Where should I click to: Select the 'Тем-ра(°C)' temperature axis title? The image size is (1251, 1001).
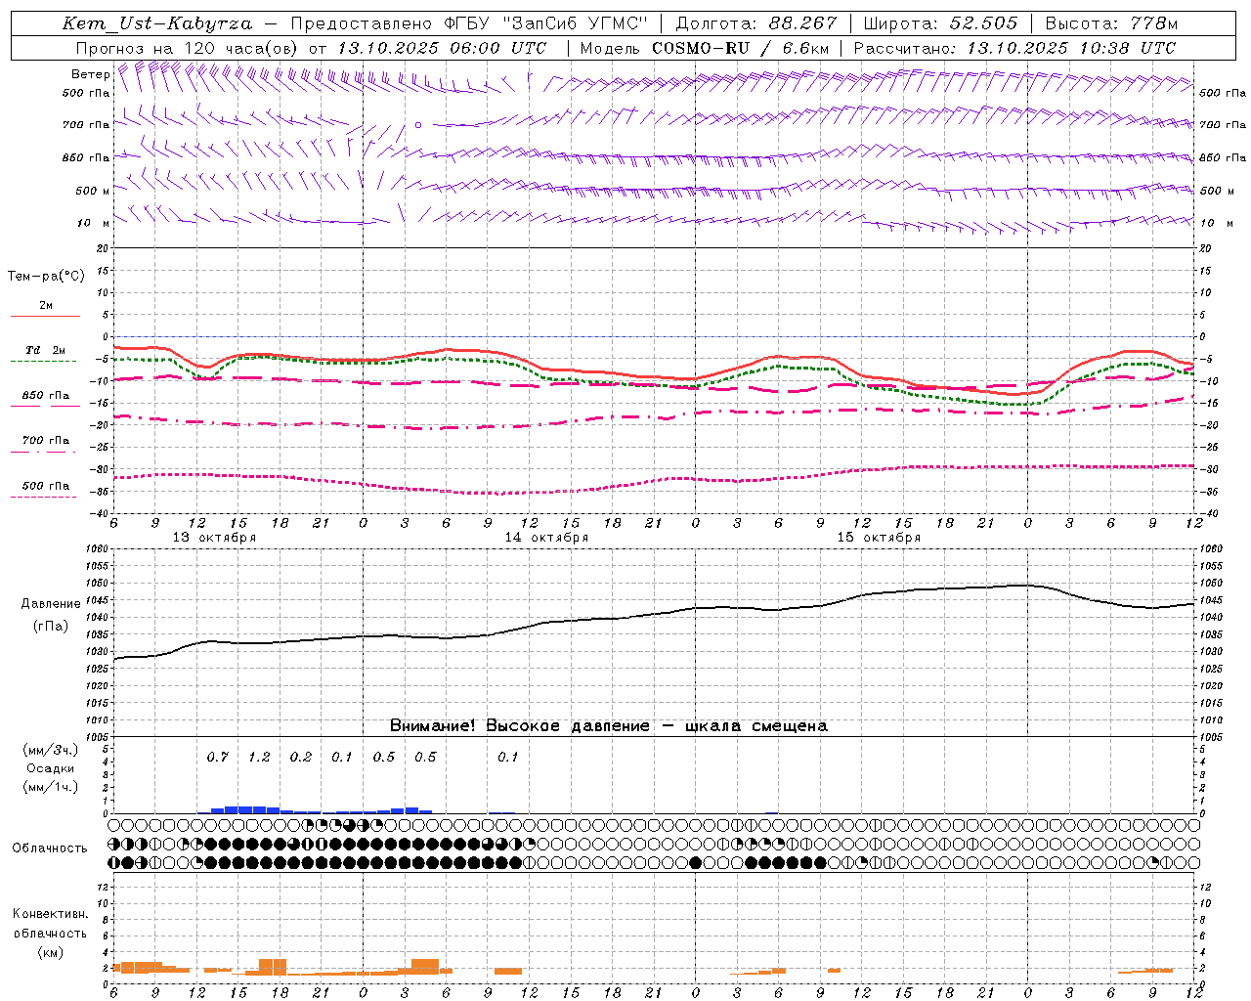[46, 277]
